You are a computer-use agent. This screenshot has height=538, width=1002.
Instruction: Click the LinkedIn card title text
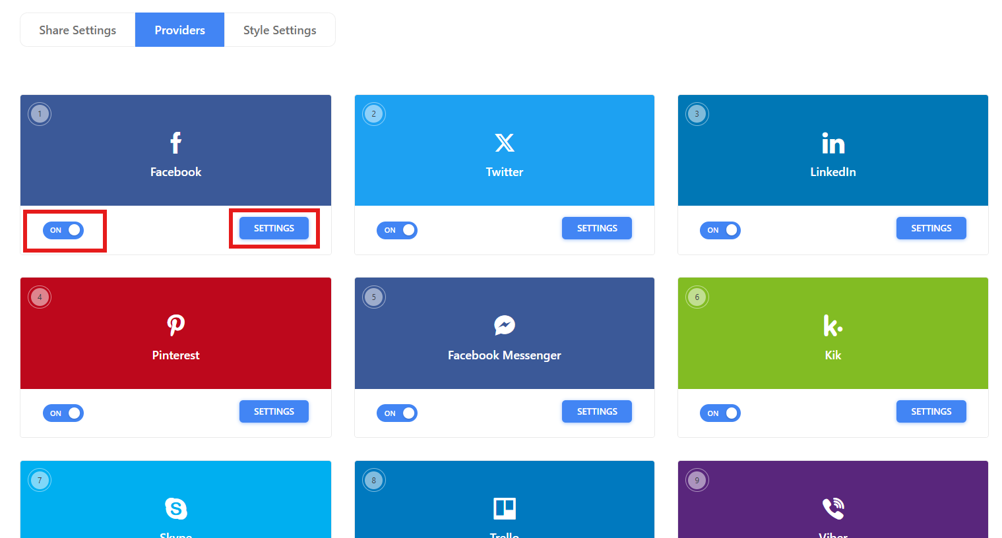833,172
